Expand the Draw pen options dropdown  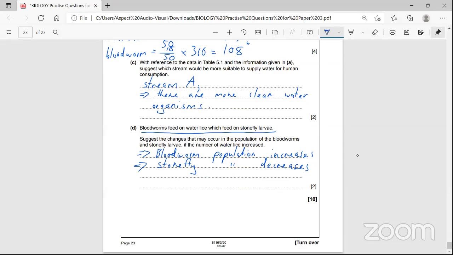pos(339,32)
